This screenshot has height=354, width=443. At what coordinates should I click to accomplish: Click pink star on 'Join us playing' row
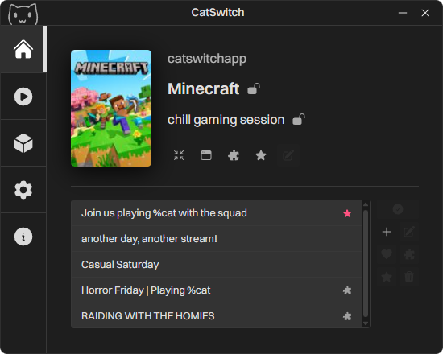point(347,213)
